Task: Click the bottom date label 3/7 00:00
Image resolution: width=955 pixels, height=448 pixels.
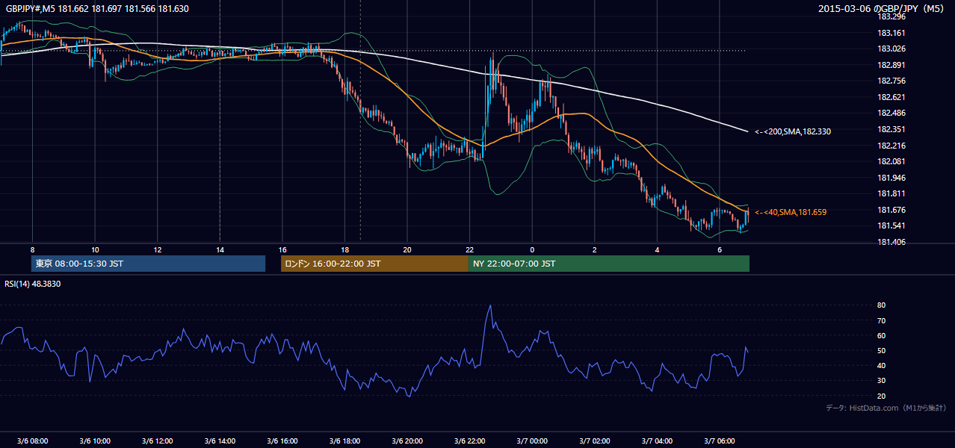Action: (532, 441)
